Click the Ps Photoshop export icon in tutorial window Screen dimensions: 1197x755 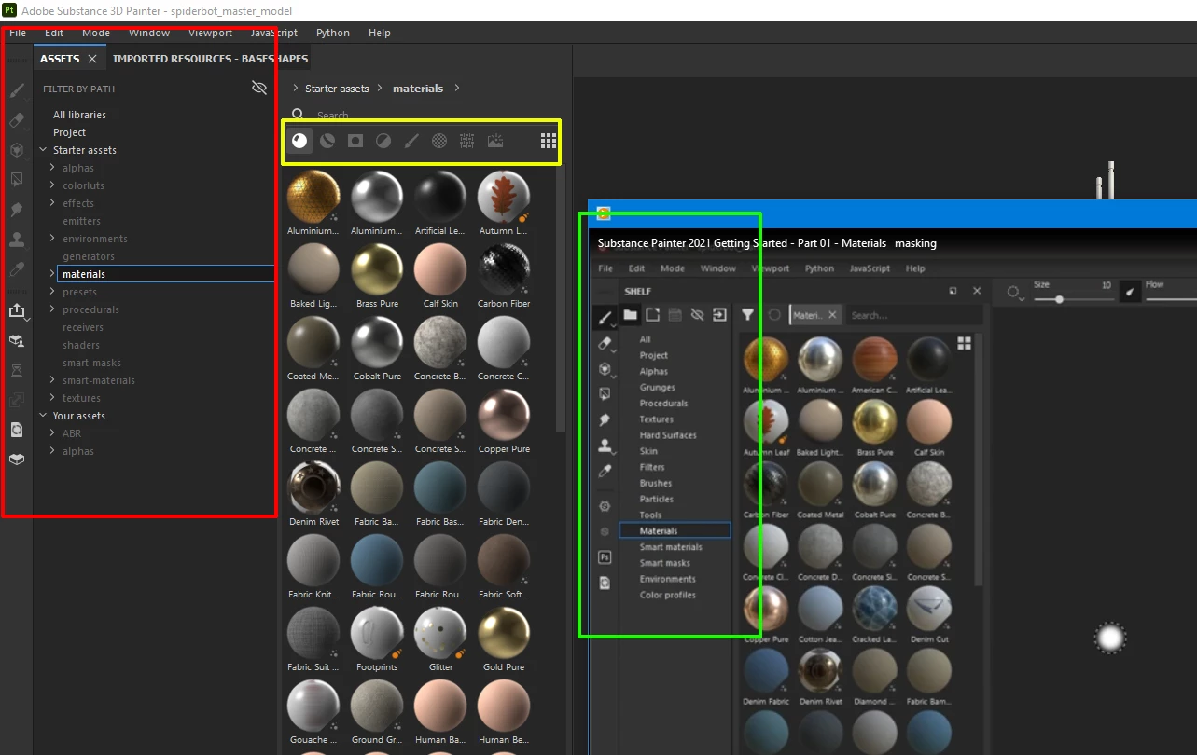tap(605, 557)
